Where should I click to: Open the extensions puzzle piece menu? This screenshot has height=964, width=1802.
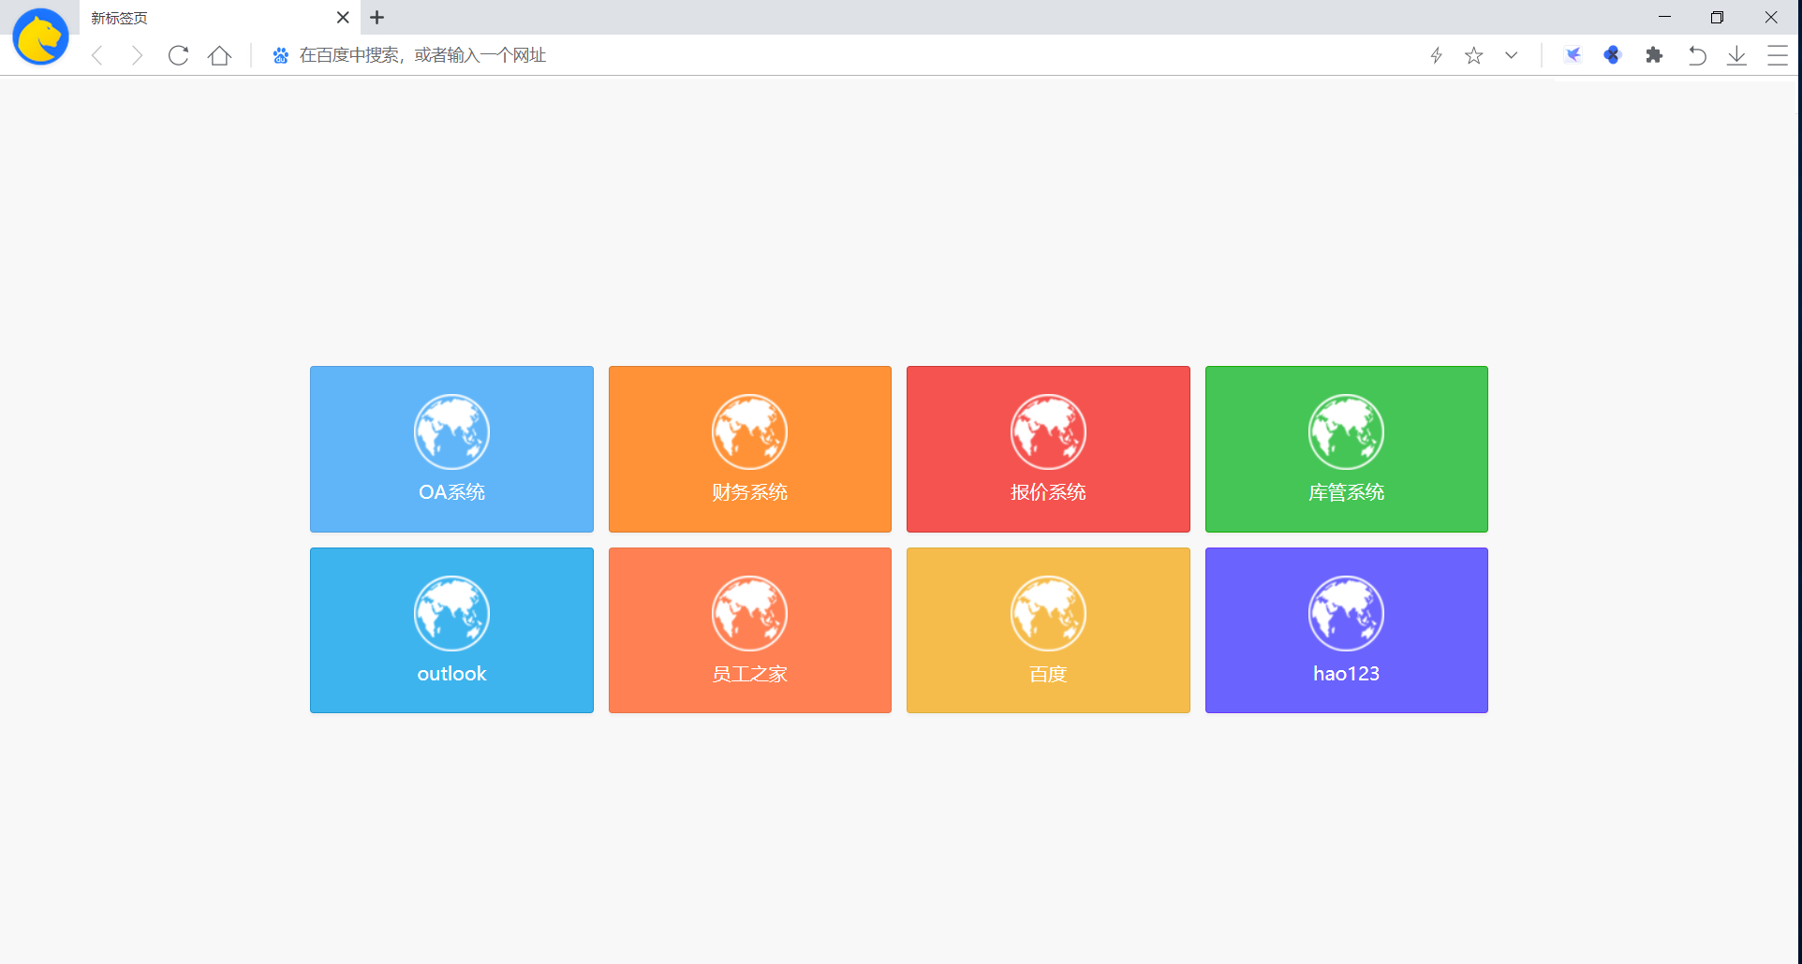pyautogui.click(x=1655, y=55)
